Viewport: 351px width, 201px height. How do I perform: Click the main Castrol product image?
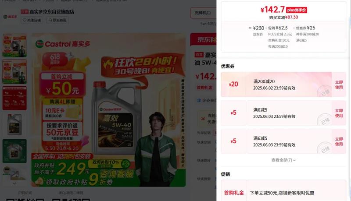tap(108, 110)
